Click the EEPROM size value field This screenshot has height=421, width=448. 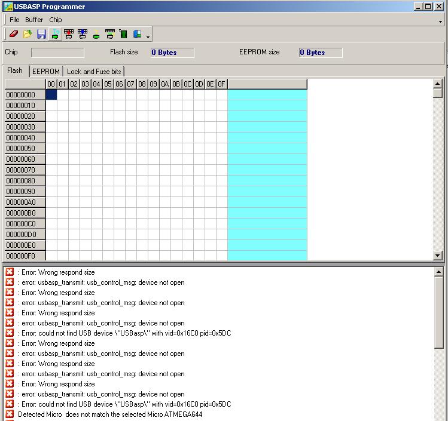tap(321, 53)
